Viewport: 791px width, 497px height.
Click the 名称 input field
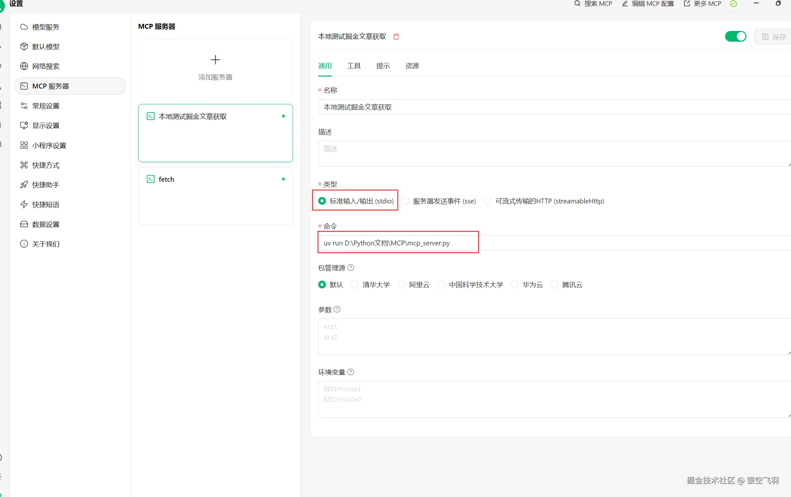click(x=555, y=107)
